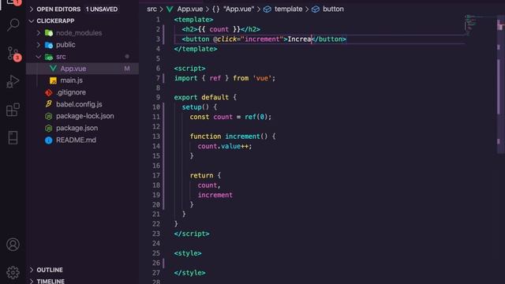Click the public folder icon

click(x=49, y=45)
